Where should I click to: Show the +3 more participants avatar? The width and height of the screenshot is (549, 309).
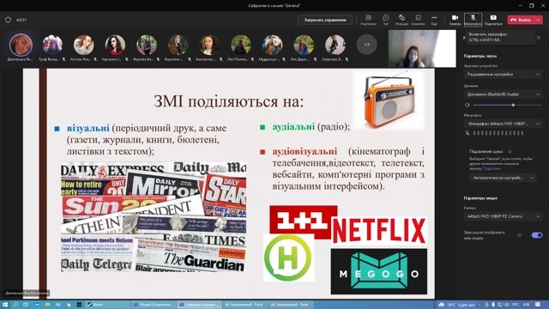tap(366, 45)
